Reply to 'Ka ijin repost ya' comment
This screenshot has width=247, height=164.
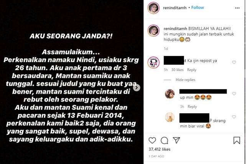192,70
